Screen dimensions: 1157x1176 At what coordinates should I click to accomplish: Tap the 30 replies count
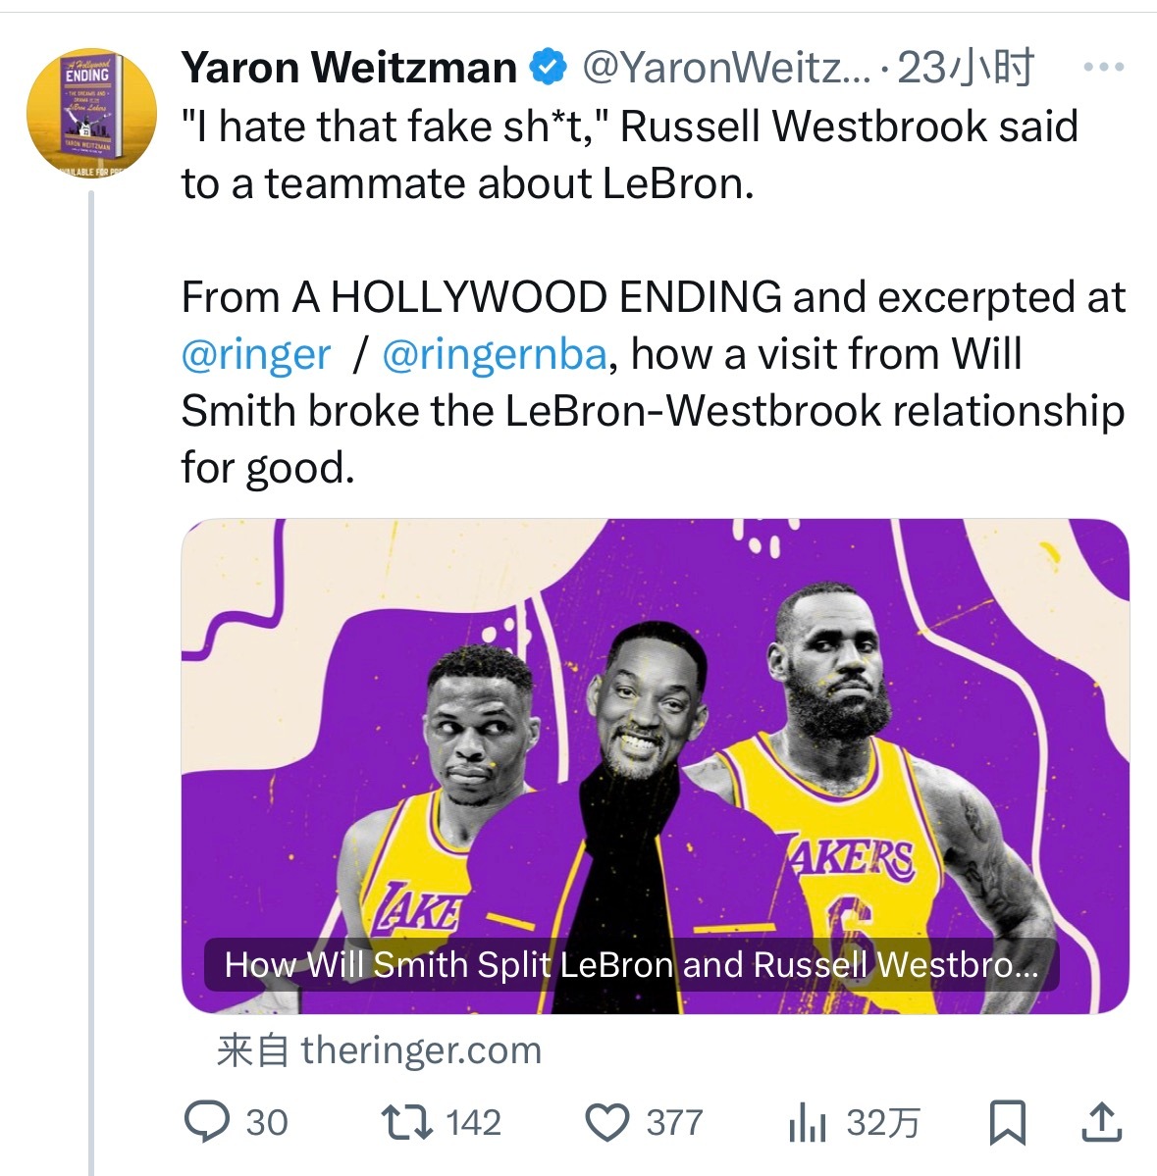(267, 1122)
